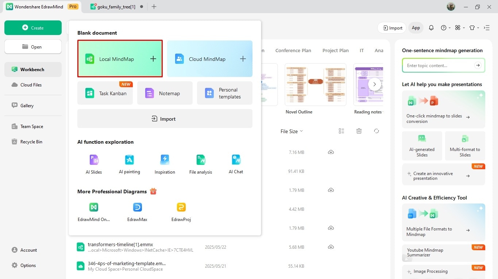Click the trash delete files icon
Viewport: 498px width, 279px height.
(359, 131)
